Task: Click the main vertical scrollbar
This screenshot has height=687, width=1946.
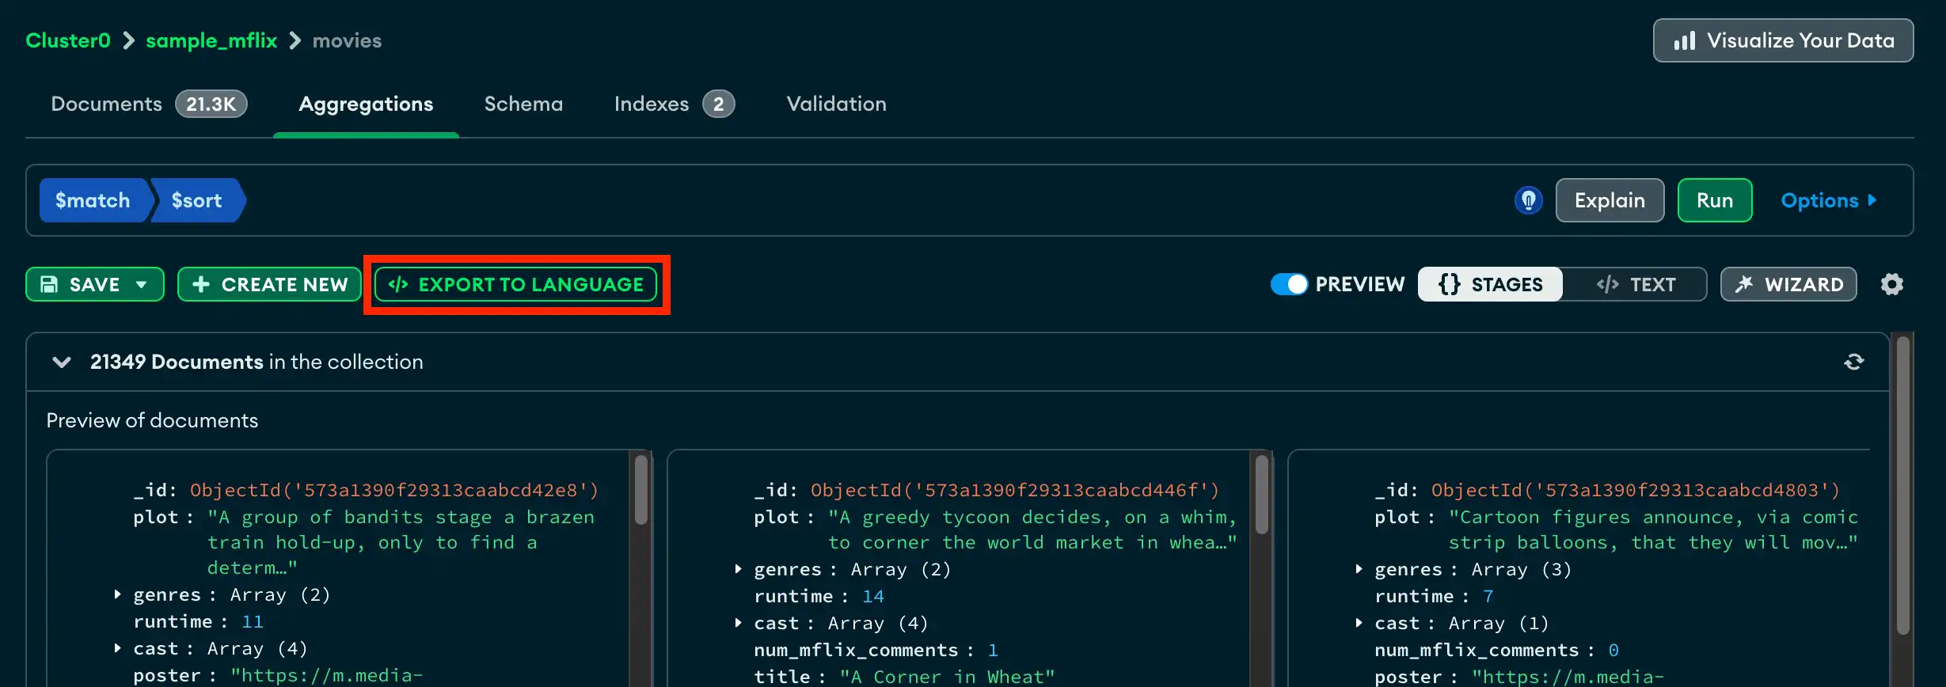Action: click(x=1903, y=483)
